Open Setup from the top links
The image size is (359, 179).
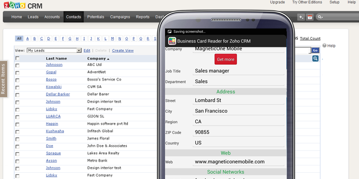pyautogui.click(x=334, y=2)
